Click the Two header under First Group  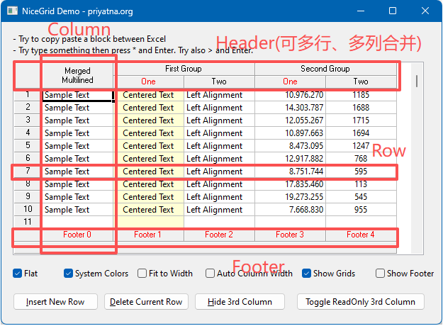click(219, 81)
